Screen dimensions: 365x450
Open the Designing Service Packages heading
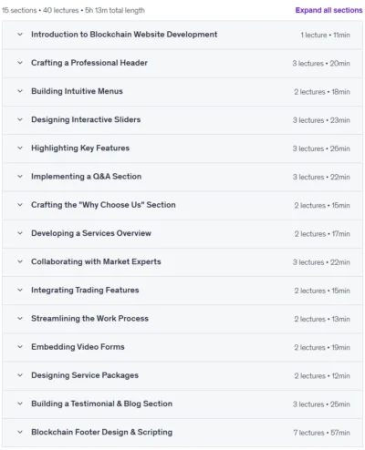click(85, 375)
